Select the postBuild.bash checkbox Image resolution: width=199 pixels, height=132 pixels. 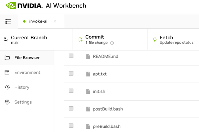(x=71, y=108)
